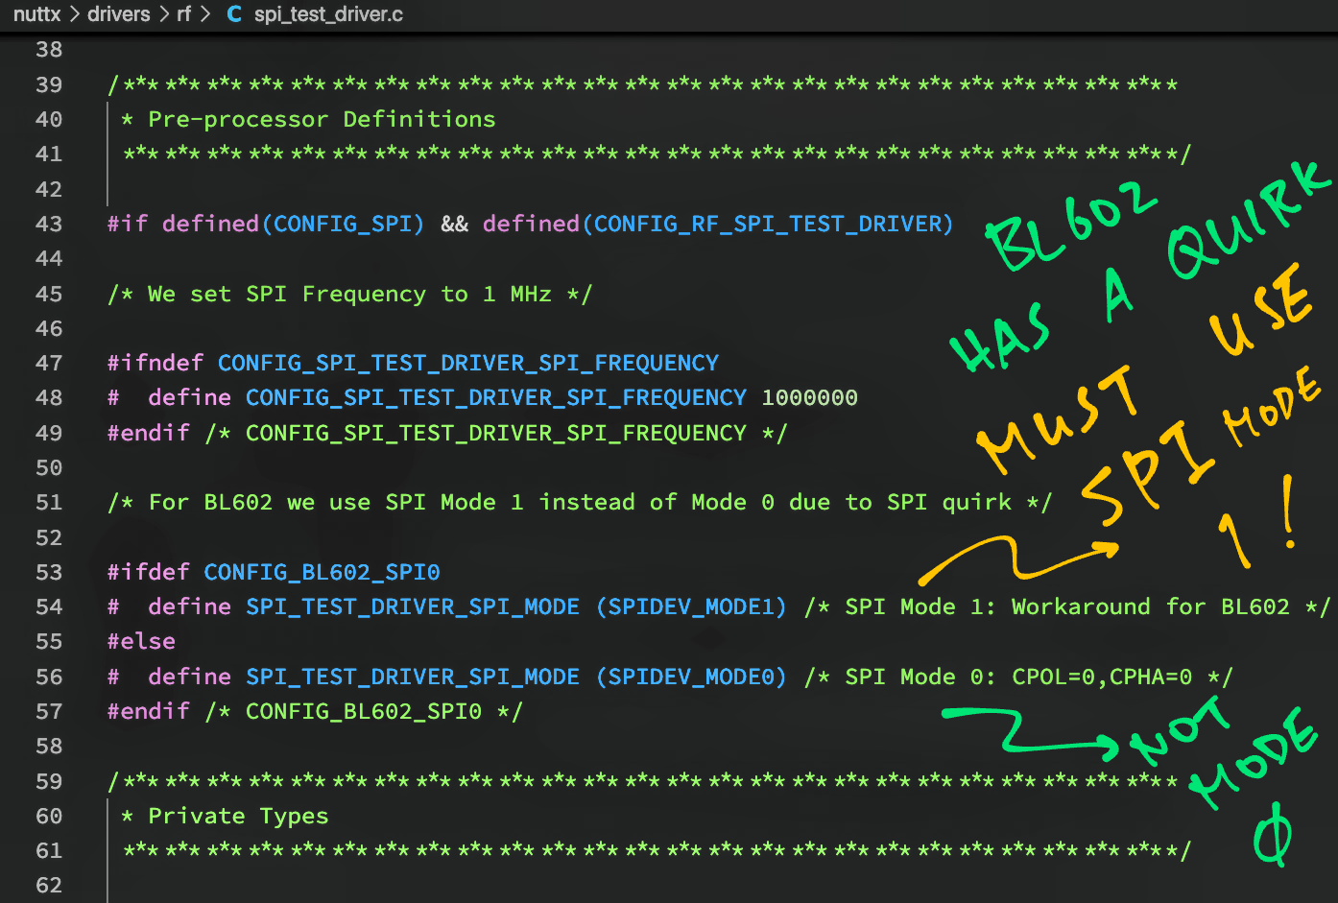The image size is (1338, 903).
Task: Click the Pre-processor Definitions comment heading
Action: click(x=322, y=119)
